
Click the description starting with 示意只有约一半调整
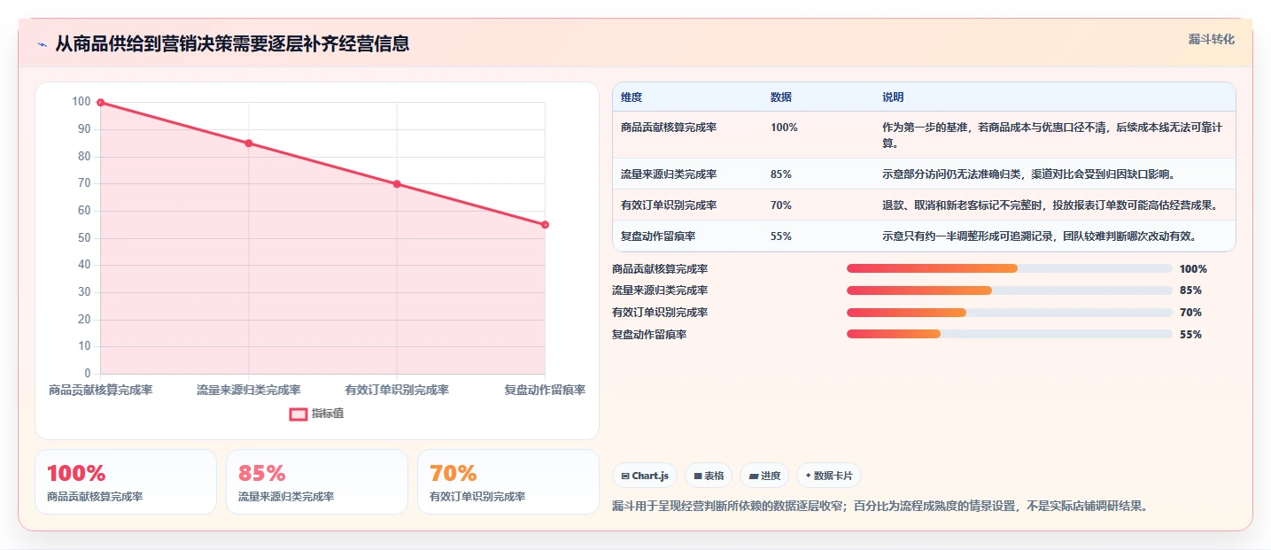click(x=1040, y=236)
